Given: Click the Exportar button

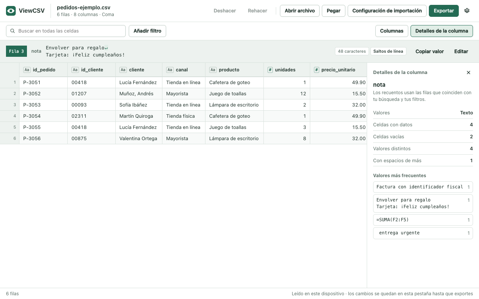Looking at the screenshot, I should pos(444,11).
